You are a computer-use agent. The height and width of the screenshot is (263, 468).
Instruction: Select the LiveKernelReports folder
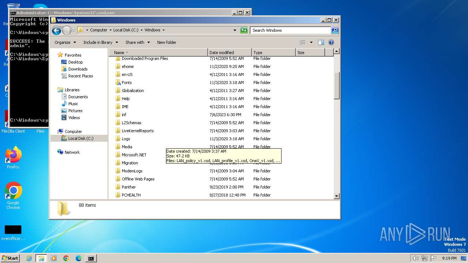[137, 131]
